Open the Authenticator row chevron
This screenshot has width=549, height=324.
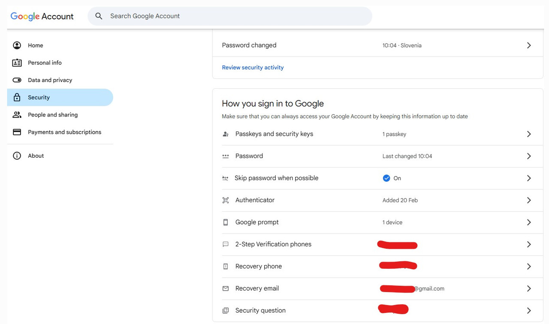pyautogui.click(x=529, y=200)
